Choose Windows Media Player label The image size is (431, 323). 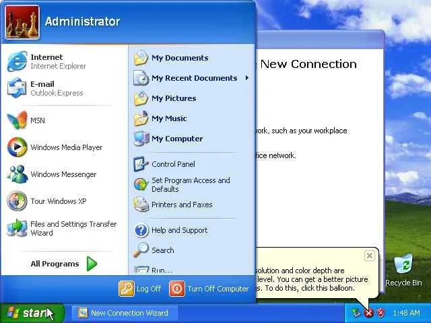[x=67, y=147]
